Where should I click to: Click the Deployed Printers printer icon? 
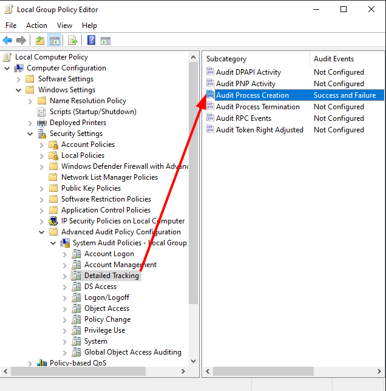point(42,123)
